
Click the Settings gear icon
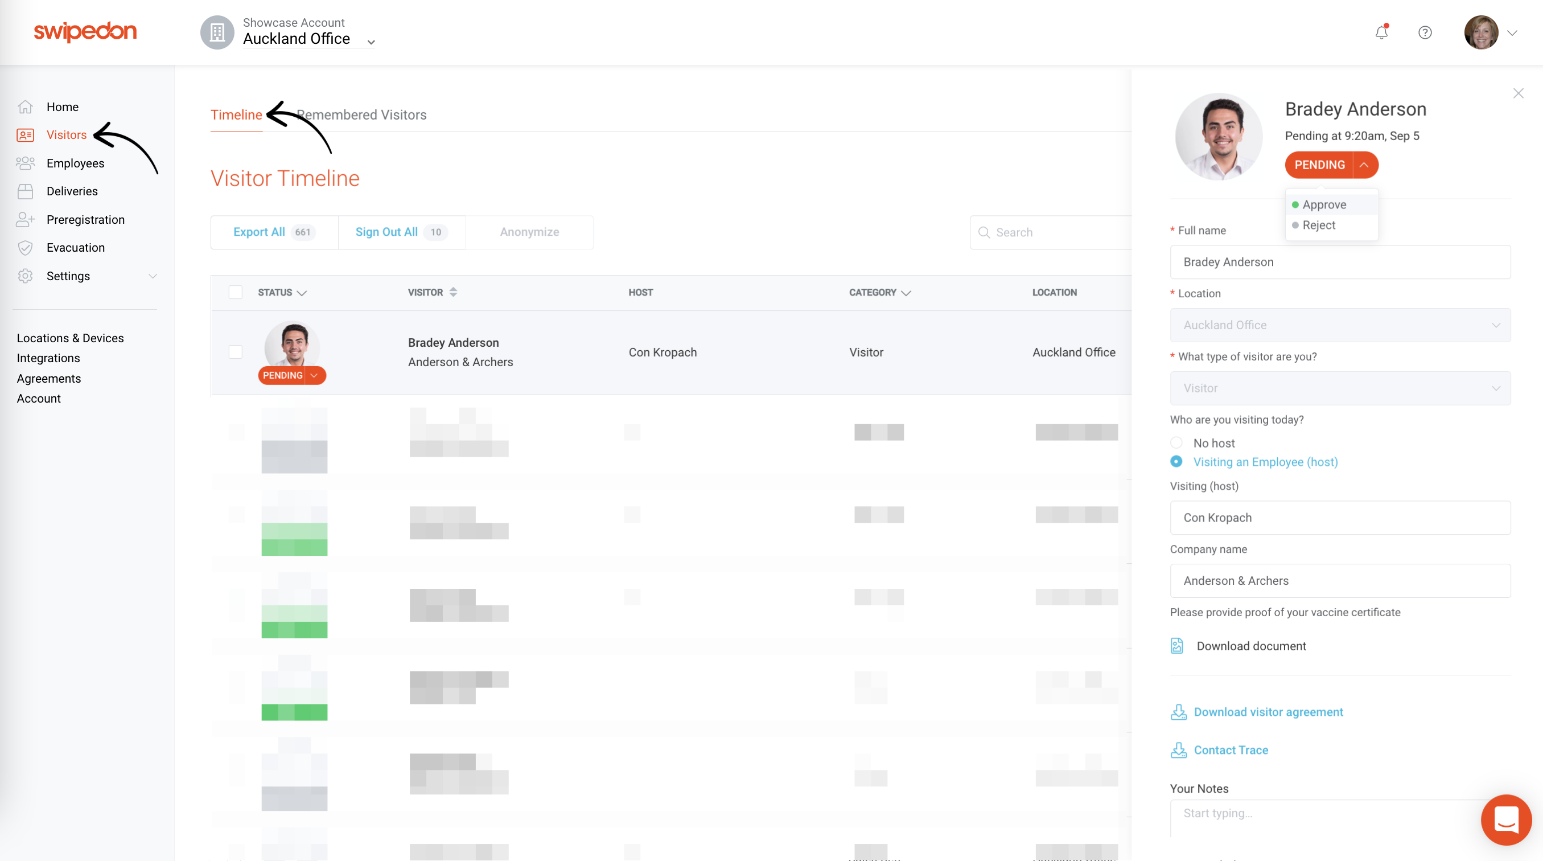(x=25, y=276)
